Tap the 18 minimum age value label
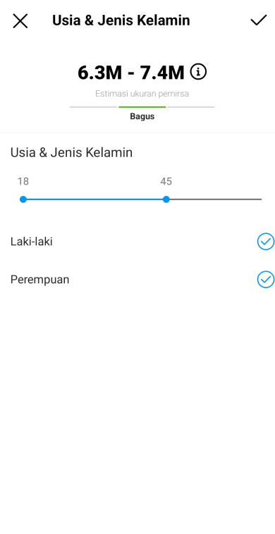Image resolution: width=275 pixels, height=534 pixels. click(x=23, y=182)
